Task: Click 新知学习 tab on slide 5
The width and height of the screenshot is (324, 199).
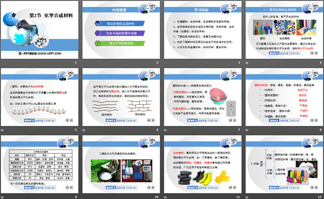Action: (x=29, y=121)
